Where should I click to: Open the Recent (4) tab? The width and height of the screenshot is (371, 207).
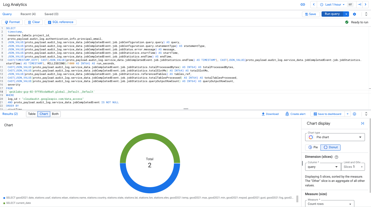[28, 14]
